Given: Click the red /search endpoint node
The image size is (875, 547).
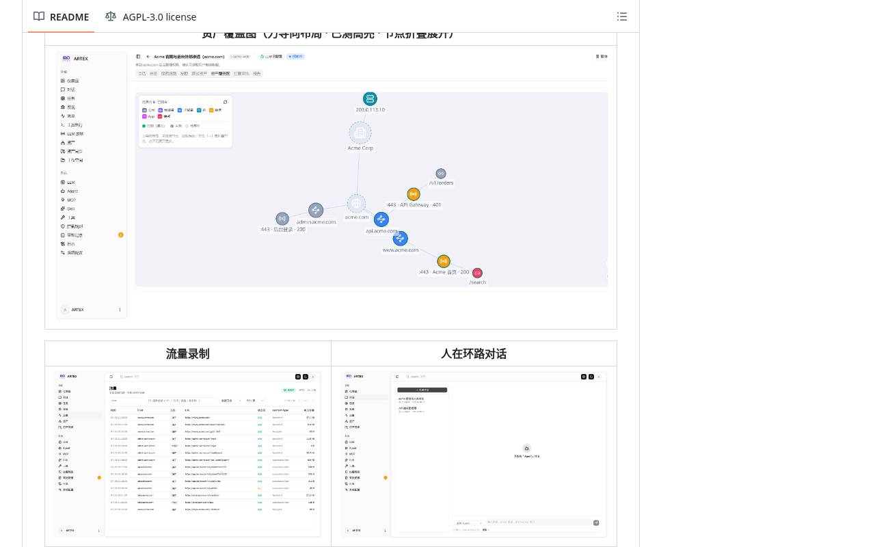Looking at the screenshot, I should 477,273.
